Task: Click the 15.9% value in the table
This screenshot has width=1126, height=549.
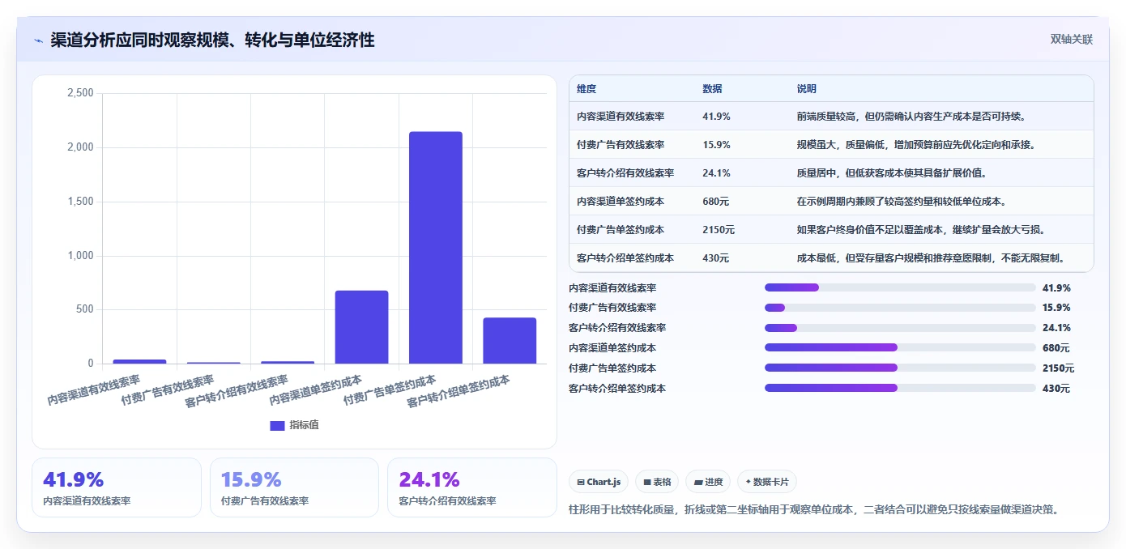Action: [716, 145]
